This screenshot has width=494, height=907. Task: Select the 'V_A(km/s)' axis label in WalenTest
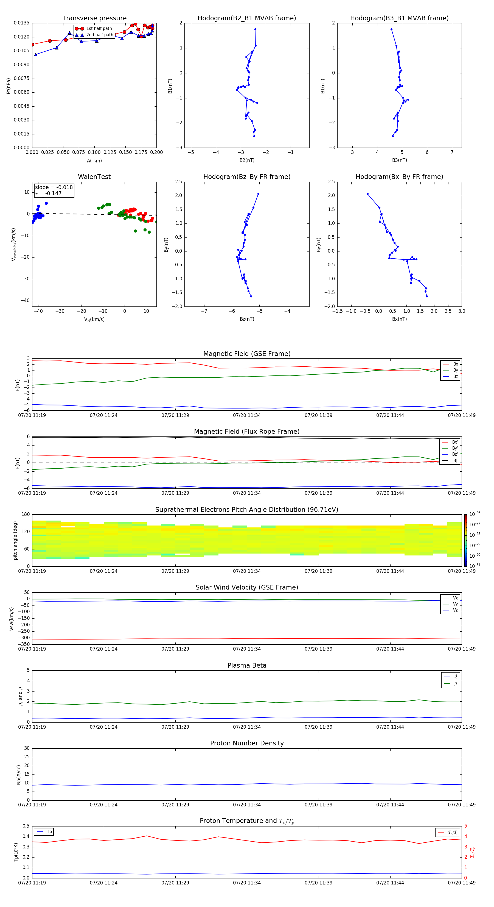coord(94,319)
